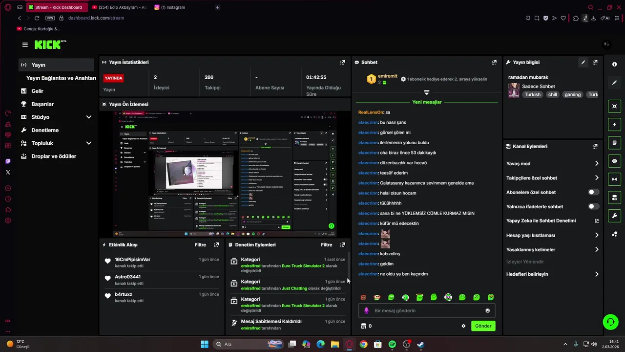Screen dimensions: 625x352
Task: Open Hedefleri belirleyin settings
Action: tap(552, 274)
